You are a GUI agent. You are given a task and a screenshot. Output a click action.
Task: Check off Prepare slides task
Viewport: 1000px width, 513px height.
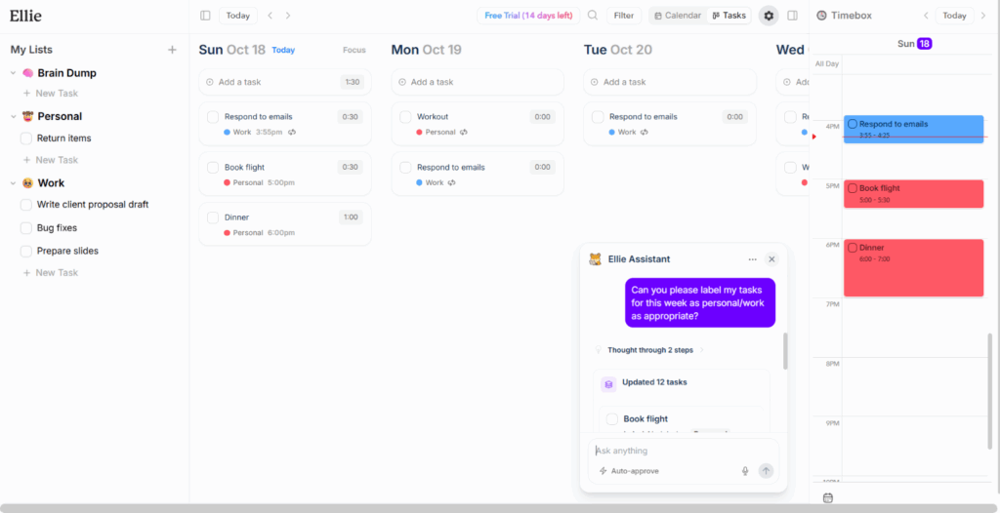[26, 251]
